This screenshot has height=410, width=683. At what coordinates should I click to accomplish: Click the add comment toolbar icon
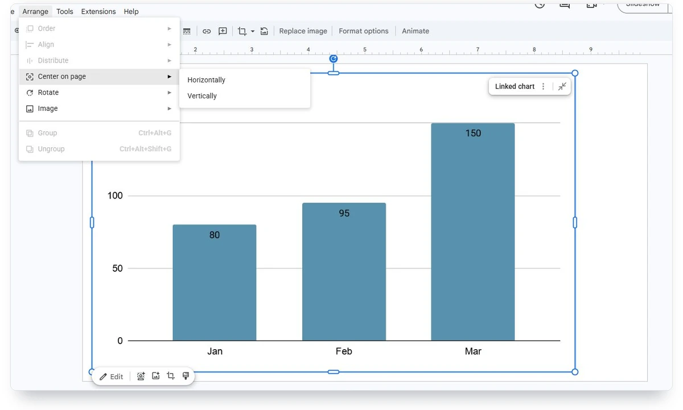223,31
